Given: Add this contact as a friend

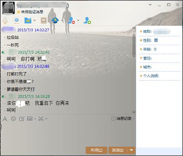Looking at the screenshot, I should coord(87,20).
